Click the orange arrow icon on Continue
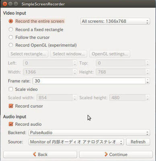Viewport: 156px width, 161px height. 106,154
